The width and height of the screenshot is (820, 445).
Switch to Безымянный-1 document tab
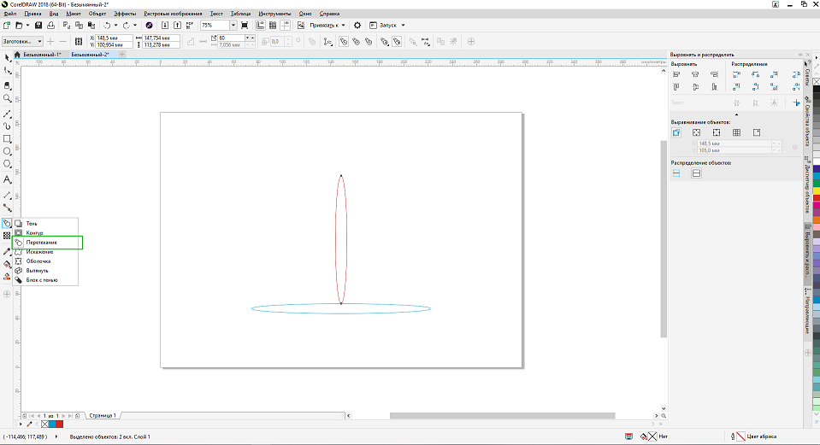click(42, 55)
